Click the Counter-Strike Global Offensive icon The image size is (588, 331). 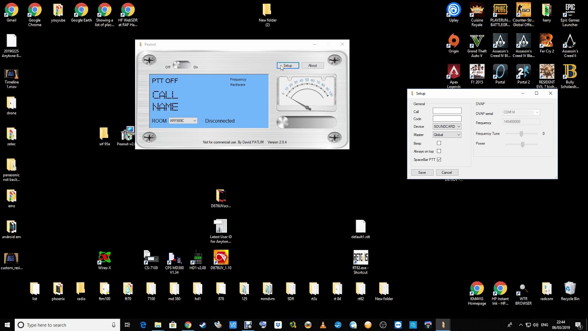click(x=524, y=15)
